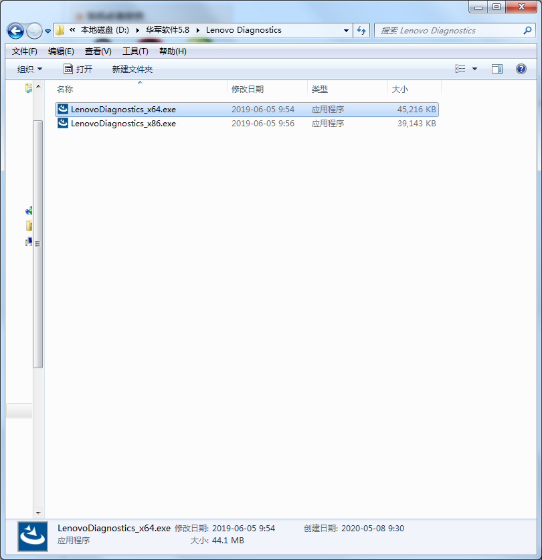Click the 39,143 KB size cell
The width and height of the screenshot is (542, 560).
416,124
